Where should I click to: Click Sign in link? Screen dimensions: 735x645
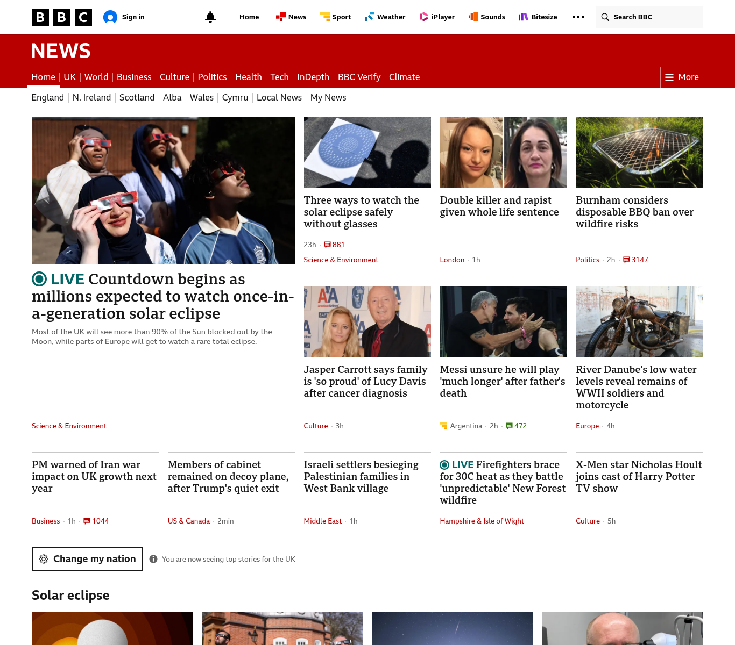133,17
